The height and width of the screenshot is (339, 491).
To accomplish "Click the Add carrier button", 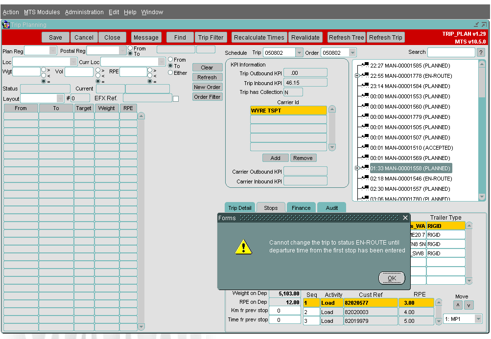I will tap(275, 158).
